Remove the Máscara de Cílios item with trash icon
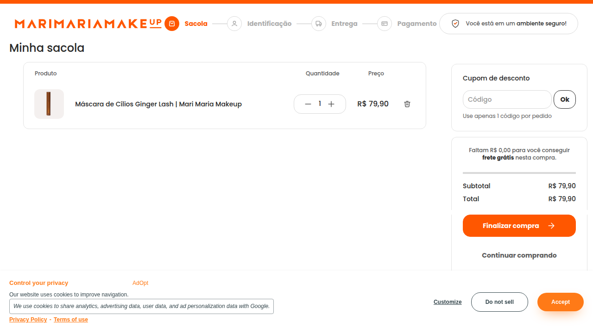The height and width of the screenshot is (333, 593). (x=407, y=104)
